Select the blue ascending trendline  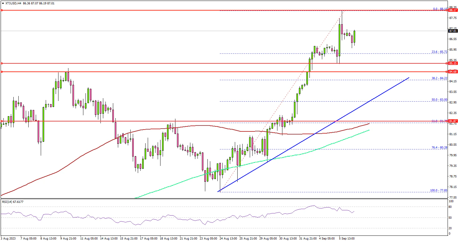pyautogui.click(x=314, y=135)
